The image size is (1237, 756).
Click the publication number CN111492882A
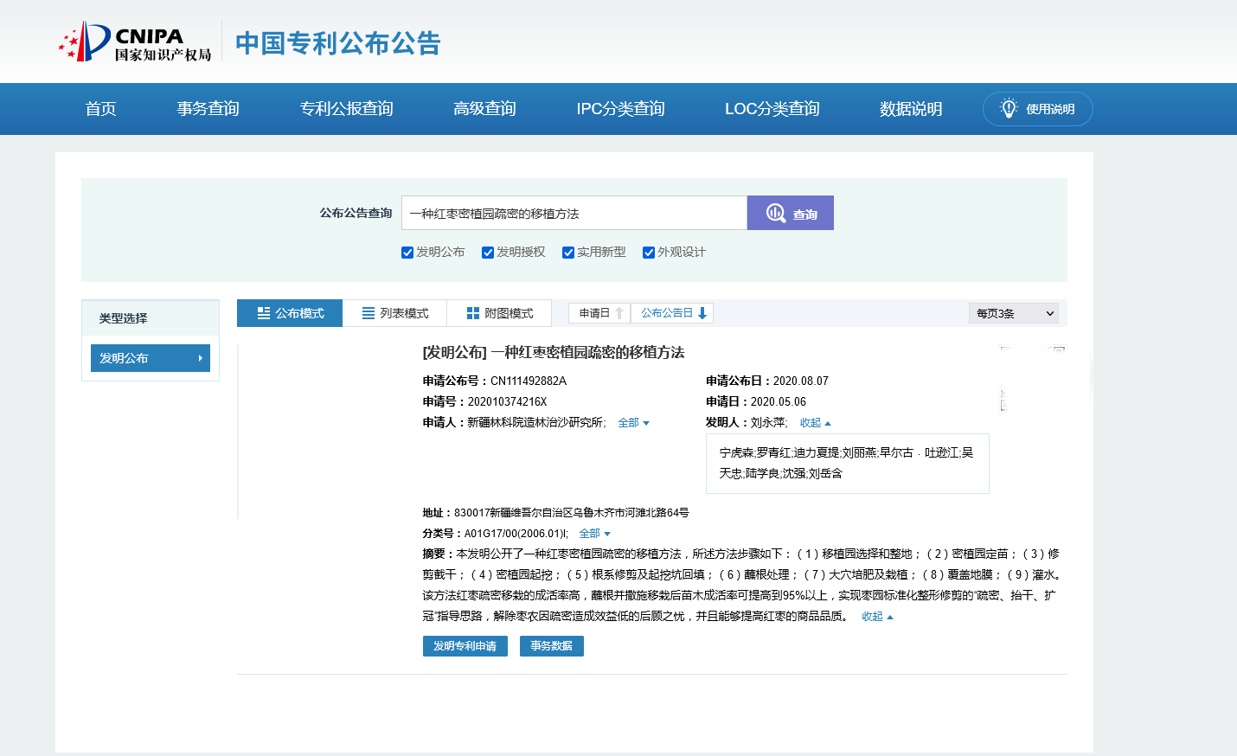(x=529, y=381)
